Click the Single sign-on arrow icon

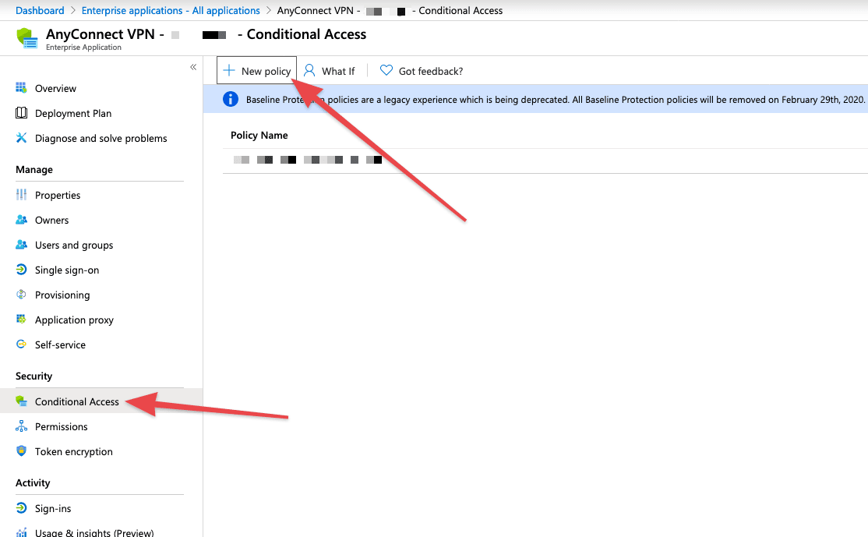(x=21, y=270)
